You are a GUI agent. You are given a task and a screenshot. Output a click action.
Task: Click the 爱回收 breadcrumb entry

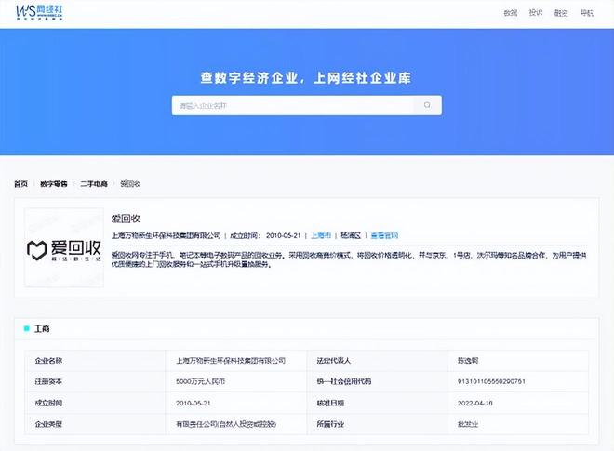click(x=130, y=183)
